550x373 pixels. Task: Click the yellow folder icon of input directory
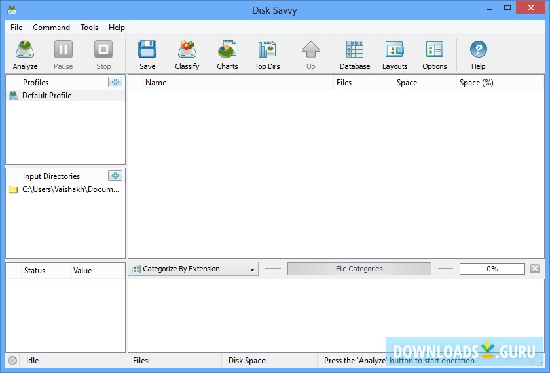pyautogui.click(x=13, y=189)
